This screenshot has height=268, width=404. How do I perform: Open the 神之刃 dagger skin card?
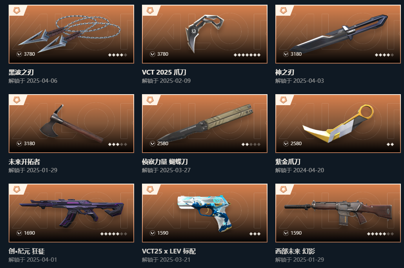pos(338,34)
